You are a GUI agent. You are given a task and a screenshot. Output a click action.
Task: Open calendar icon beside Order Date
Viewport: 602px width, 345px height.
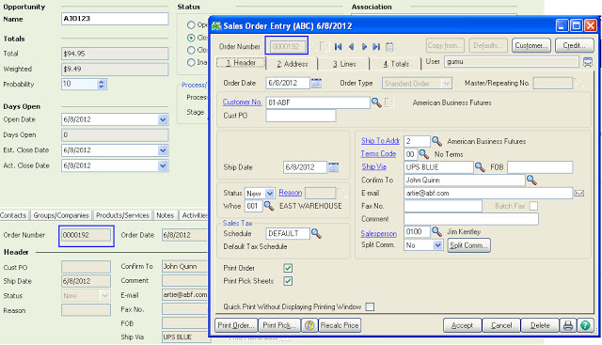tap(316, 83)
